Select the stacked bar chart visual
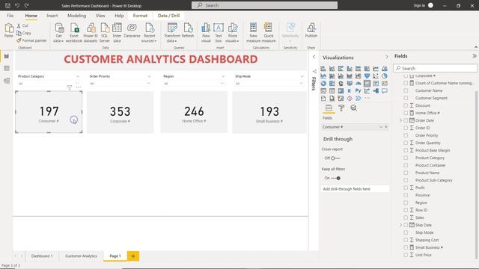Viewport: 479px width, 269px height. pos(323,68)
